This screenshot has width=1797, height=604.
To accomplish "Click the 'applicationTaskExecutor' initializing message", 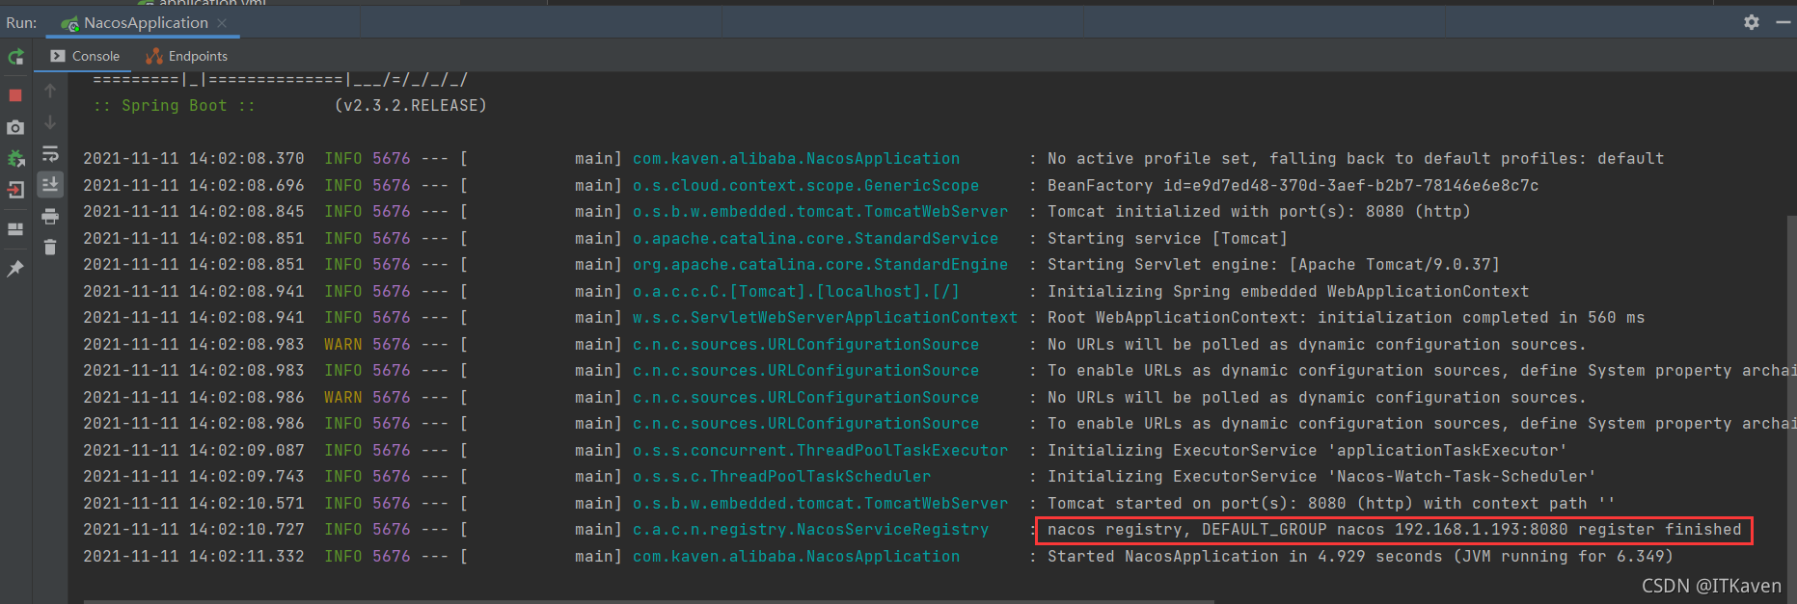I will pyautogui.click(x=1307, y=450).
